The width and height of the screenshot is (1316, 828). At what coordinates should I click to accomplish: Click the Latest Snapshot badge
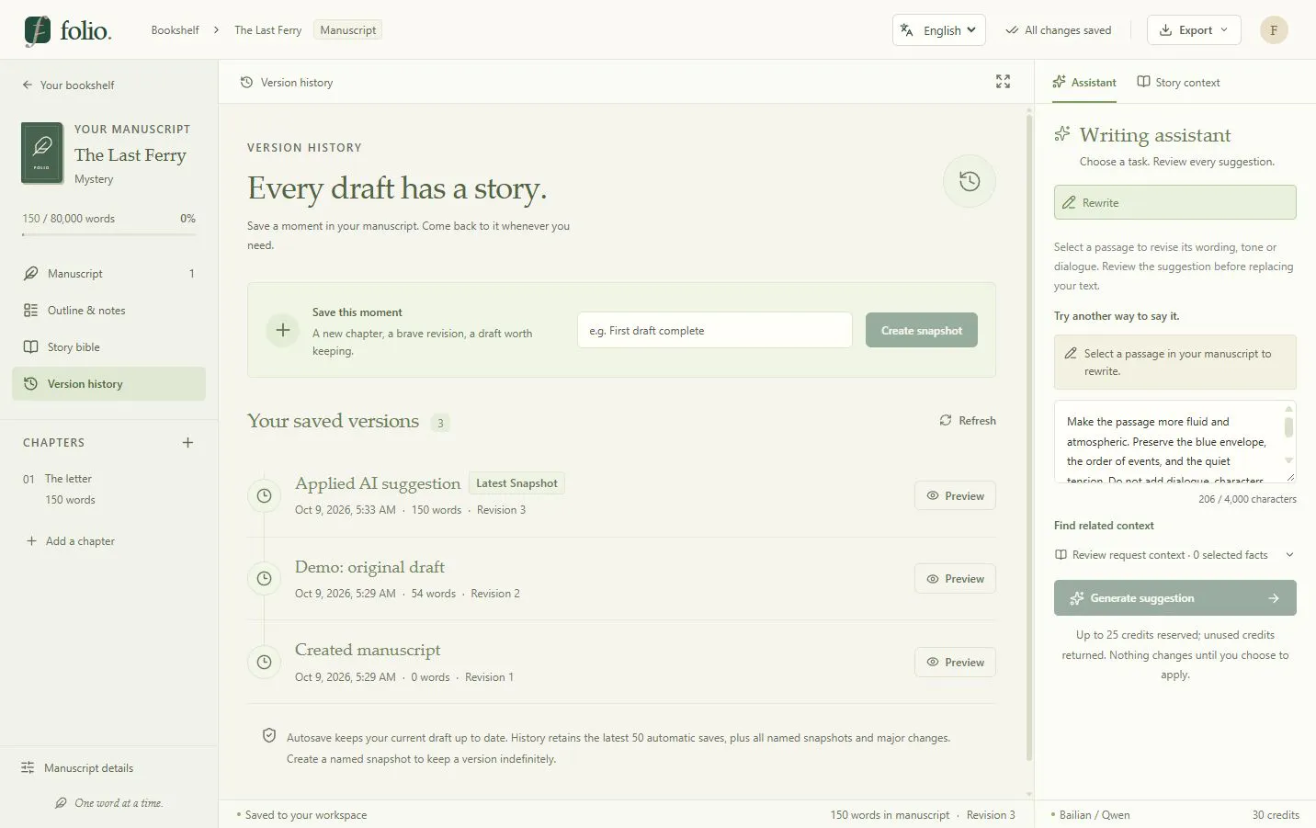[516, 483]
